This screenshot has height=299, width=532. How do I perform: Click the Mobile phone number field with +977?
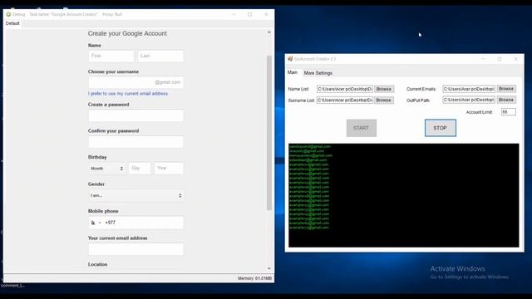tap(135, 223)
